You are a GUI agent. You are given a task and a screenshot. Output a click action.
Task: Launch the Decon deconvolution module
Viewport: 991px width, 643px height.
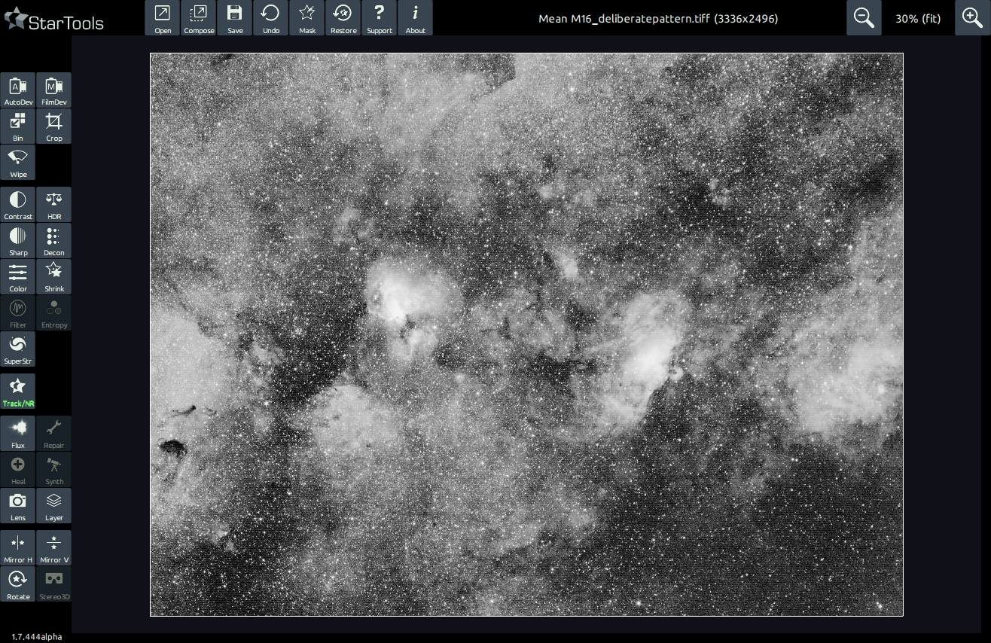point(53,241)
